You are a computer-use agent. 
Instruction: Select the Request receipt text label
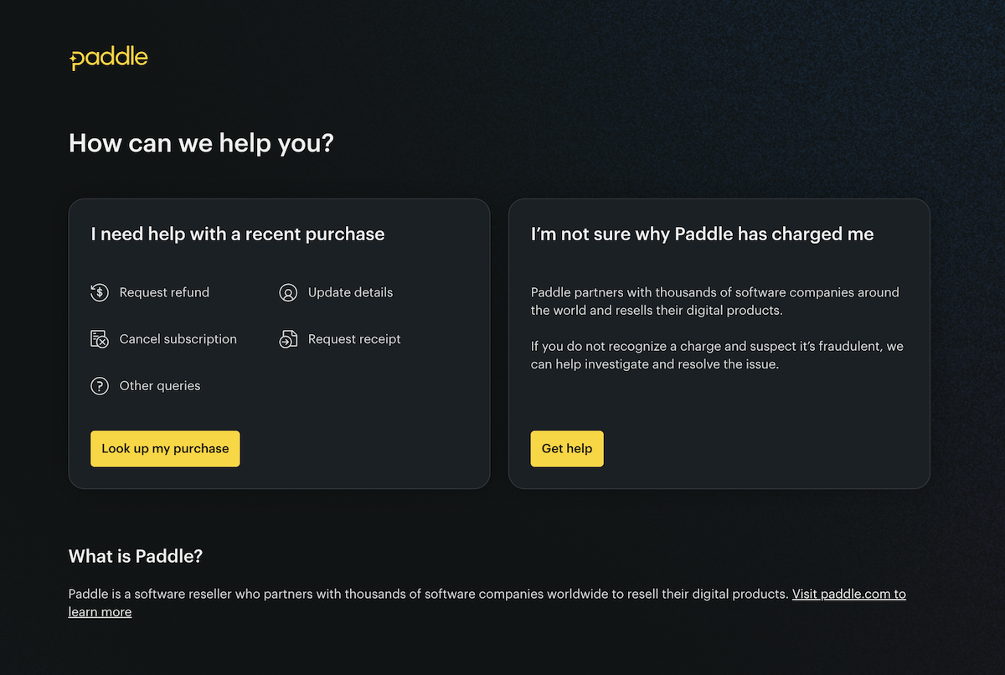[354, 339]
